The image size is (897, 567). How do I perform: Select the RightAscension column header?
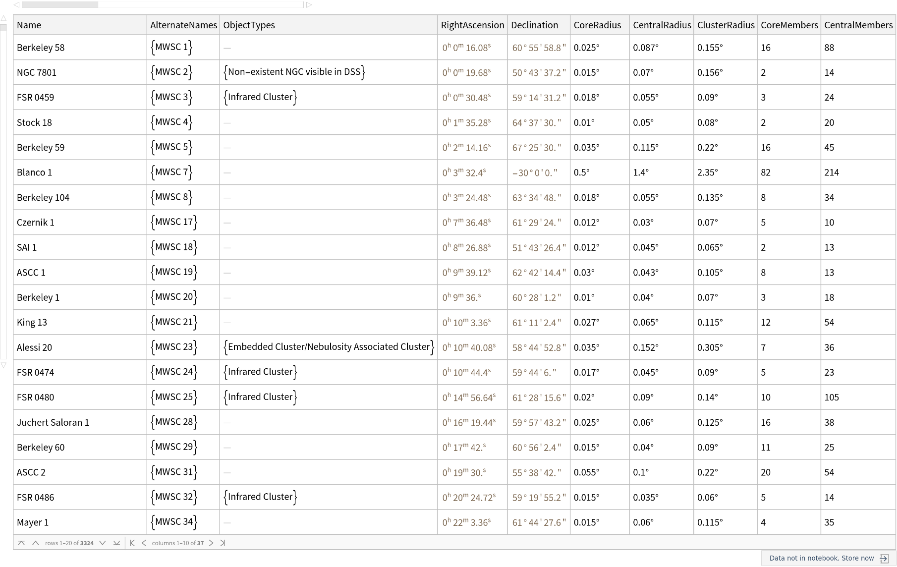coord(472,25)
